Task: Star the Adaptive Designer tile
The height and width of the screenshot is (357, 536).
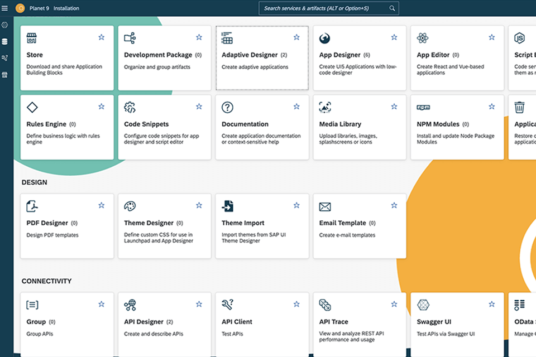Action: [x=296, y=37]
